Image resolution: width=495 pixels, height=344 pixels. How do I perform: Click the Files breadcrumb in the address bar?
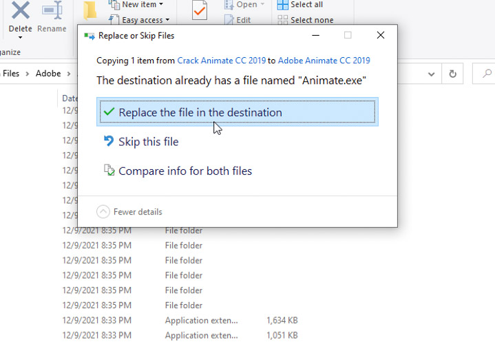point(11,74)
